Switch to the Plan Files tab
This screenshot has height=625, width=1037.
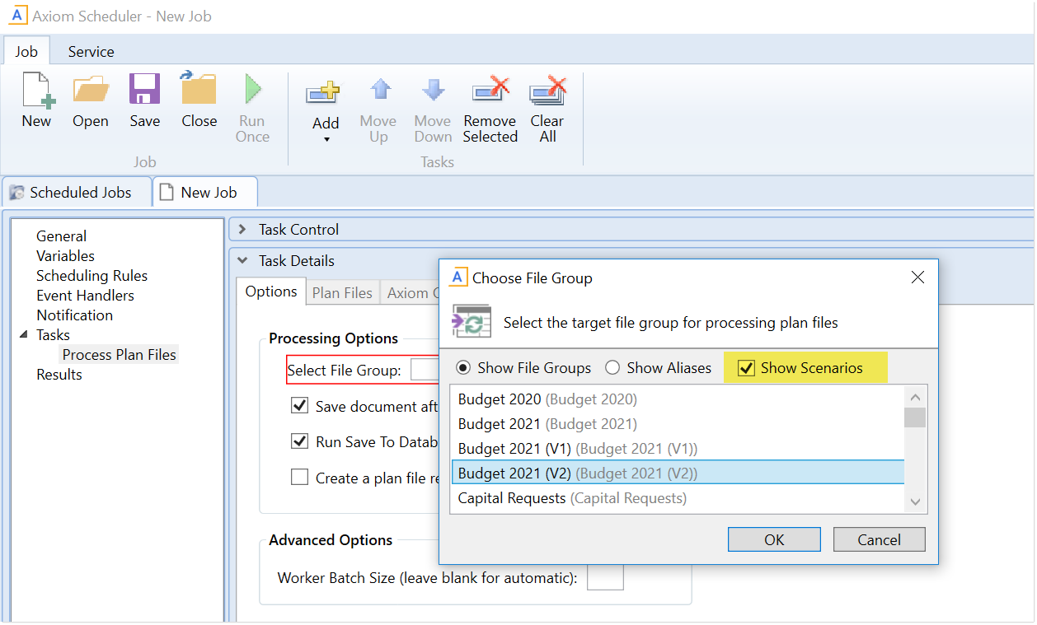342,292
